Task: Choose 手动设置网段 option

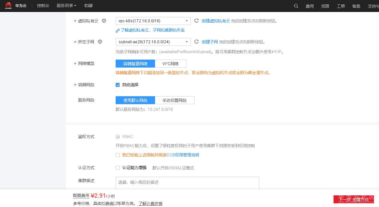Action: tap(174, 100)
